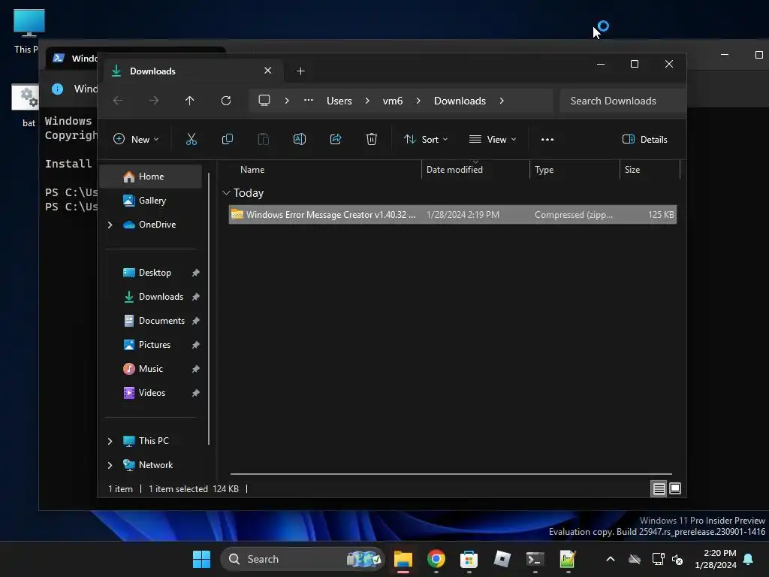Click the Cut scissors icon in toolbar
The image size is (769, 577).
click(191, 139)
